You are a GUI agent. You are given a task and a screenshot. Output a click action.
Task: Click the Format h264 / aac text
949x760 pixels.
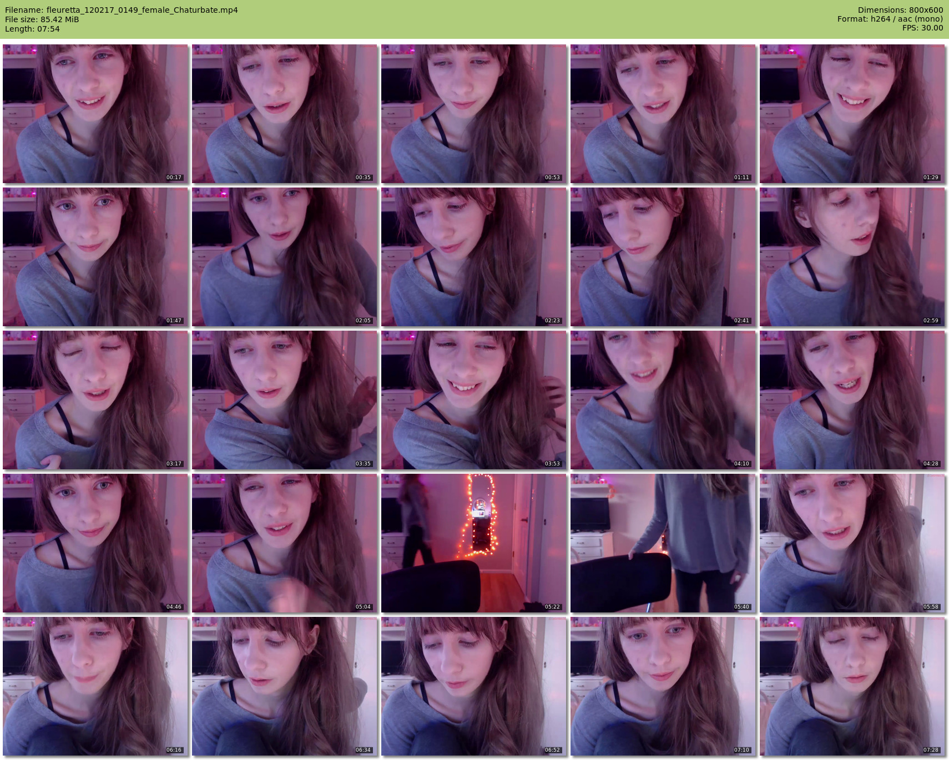click(890, 19)
